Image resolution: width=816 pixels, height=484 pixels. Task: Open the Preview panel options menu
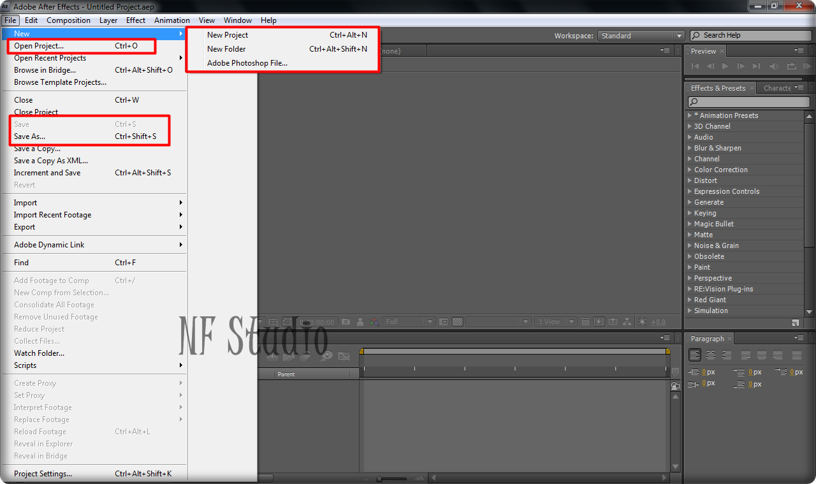799,50
